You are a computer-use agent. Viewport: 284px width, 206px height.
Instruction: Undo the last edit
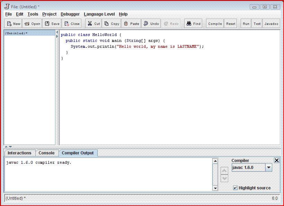[x=151, y=24]
